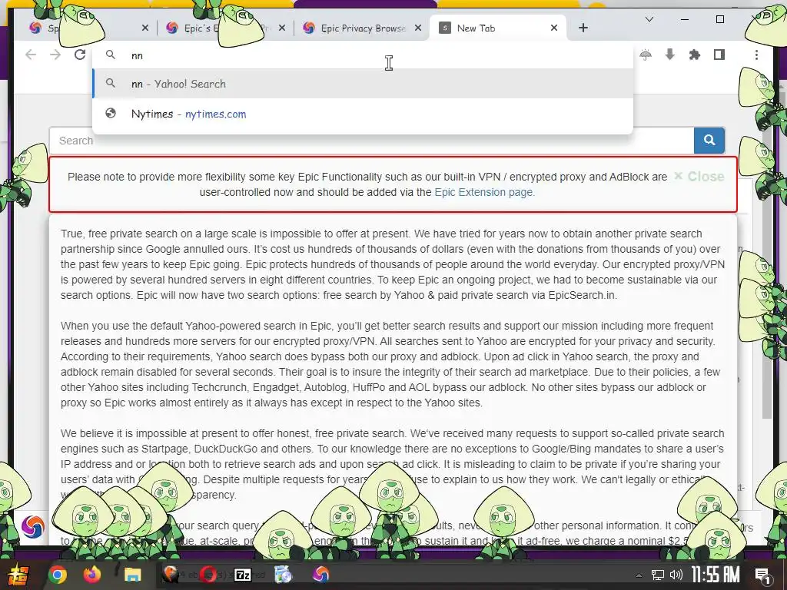Open a new tab with plus button
The width and height of the screenshot is (787, 590).
(583, 28)
